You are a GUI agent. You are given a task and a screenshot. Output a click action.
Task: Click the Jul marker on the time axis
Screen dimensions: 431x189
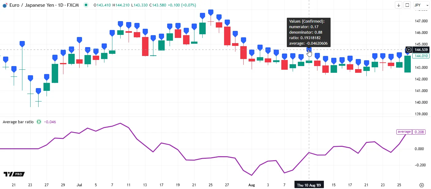coord(79,185)
